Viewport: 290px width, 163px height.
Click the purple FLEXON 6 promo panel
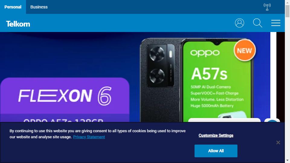click(x=65, y=100)
